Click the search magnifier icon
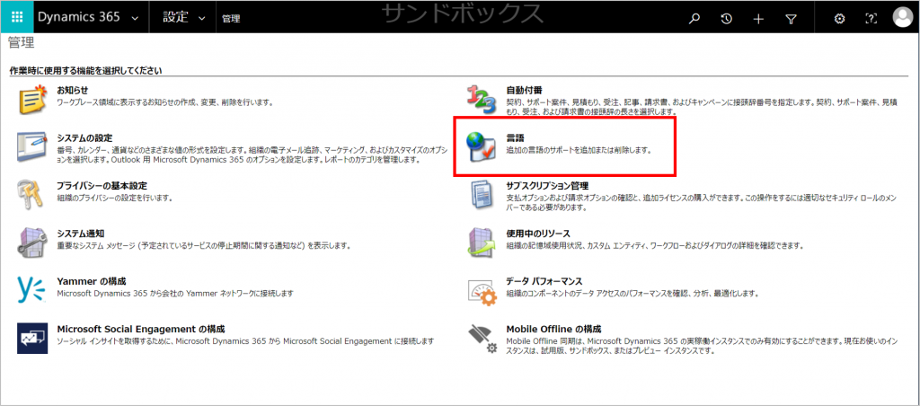Image resolution: width=920 pixels, height=406 pixels. pos(694,18)
